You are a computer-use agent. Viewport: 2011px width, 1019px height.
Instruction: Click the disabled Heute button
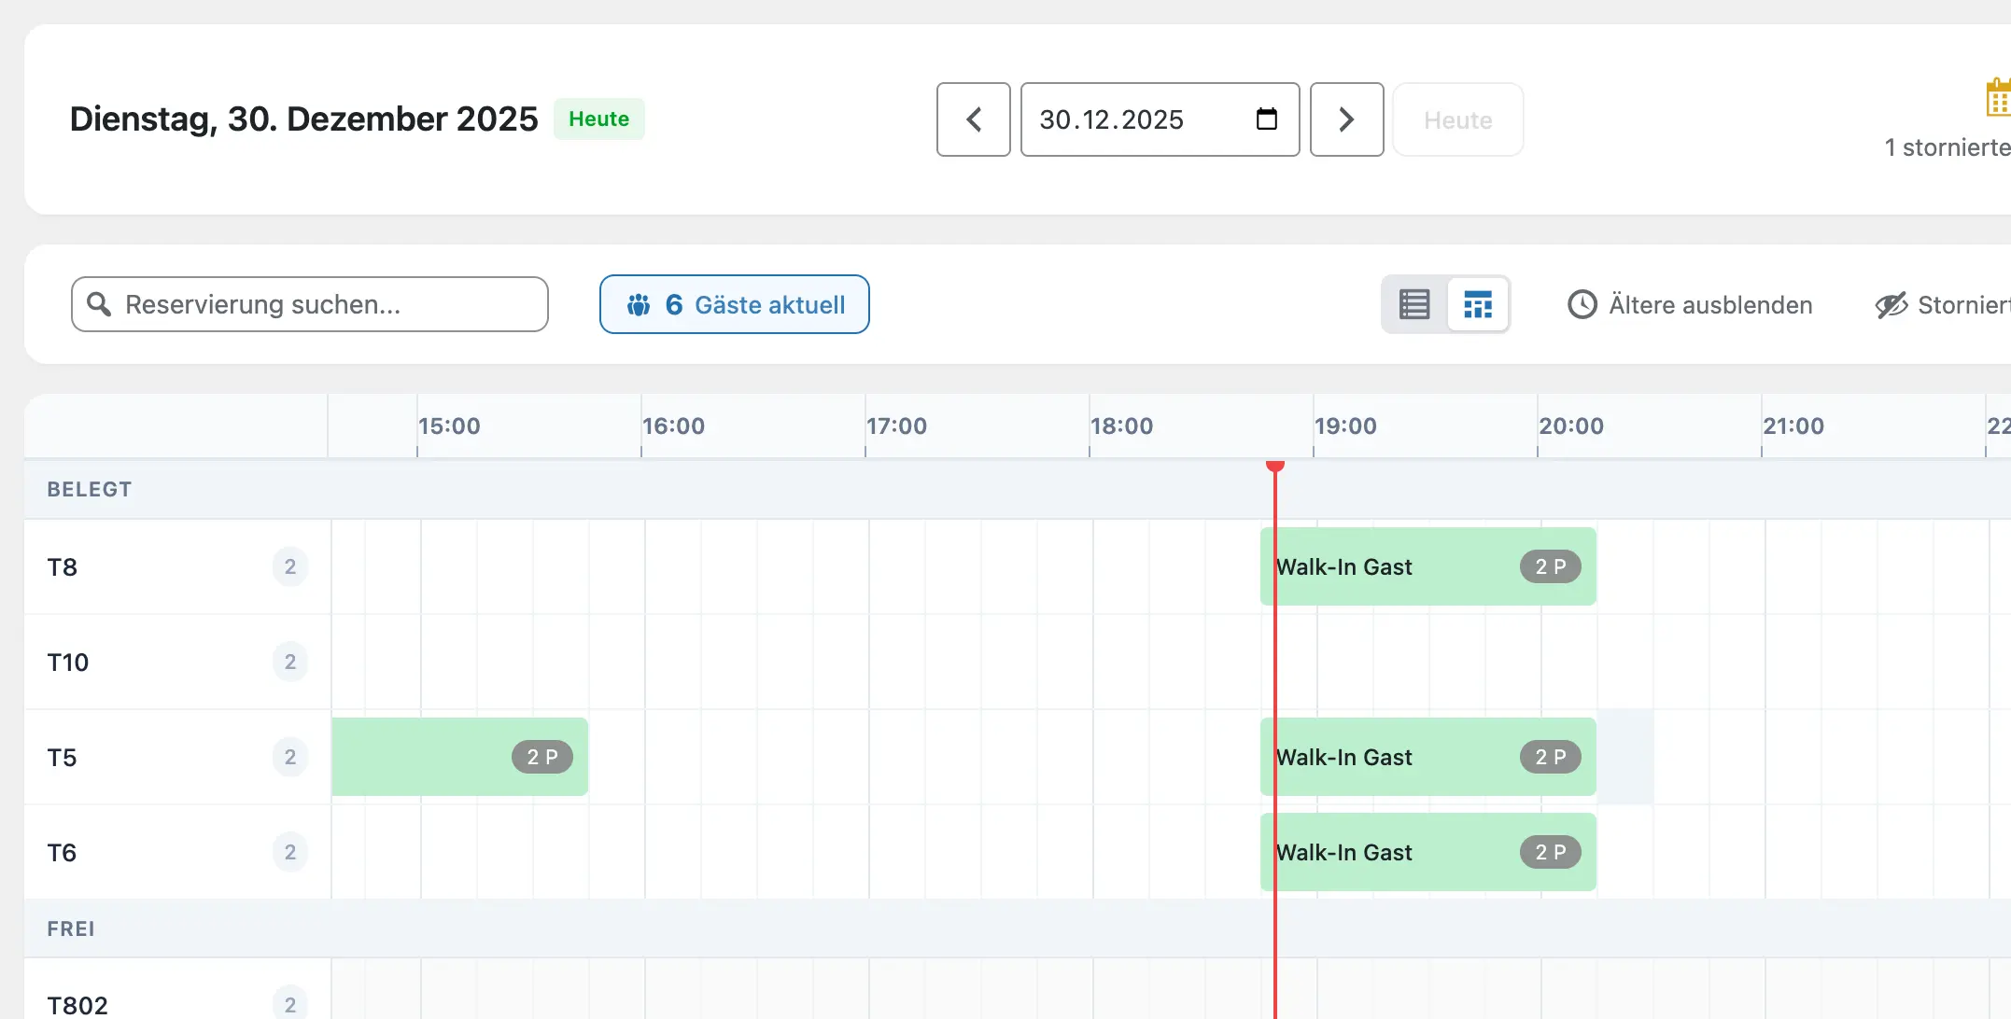tap(1457, 119)
